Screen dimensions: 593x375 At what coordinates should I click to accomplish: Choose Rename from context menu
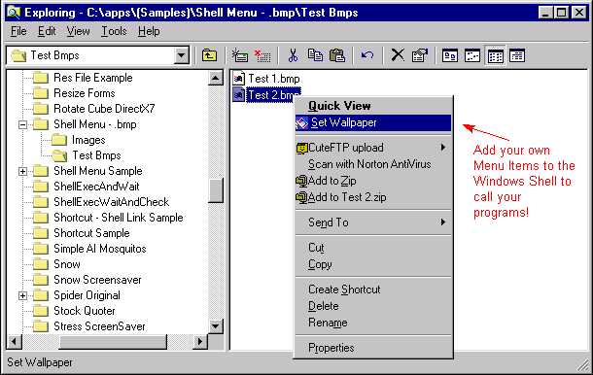[373, 323]
